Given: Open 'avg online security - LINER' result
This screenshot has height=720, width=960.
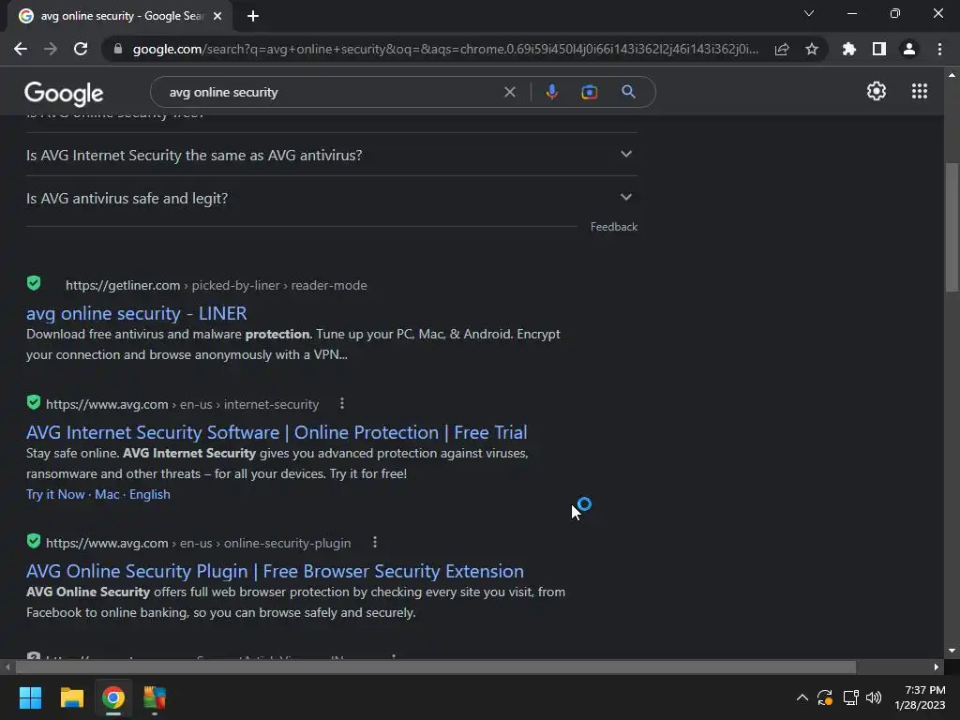Looking at the screenshot, I should pyautogui.click(x=137, y=313).
